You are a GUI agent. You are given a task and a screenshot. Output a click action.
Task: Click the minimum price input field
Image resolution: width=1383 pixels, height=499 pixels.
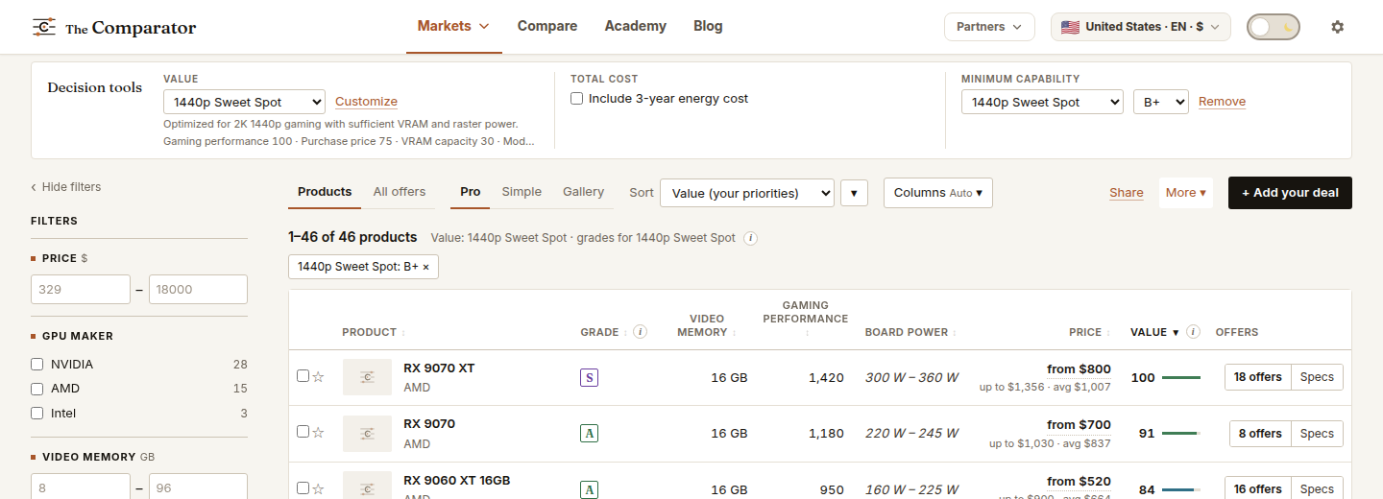(x=81, y=290)
